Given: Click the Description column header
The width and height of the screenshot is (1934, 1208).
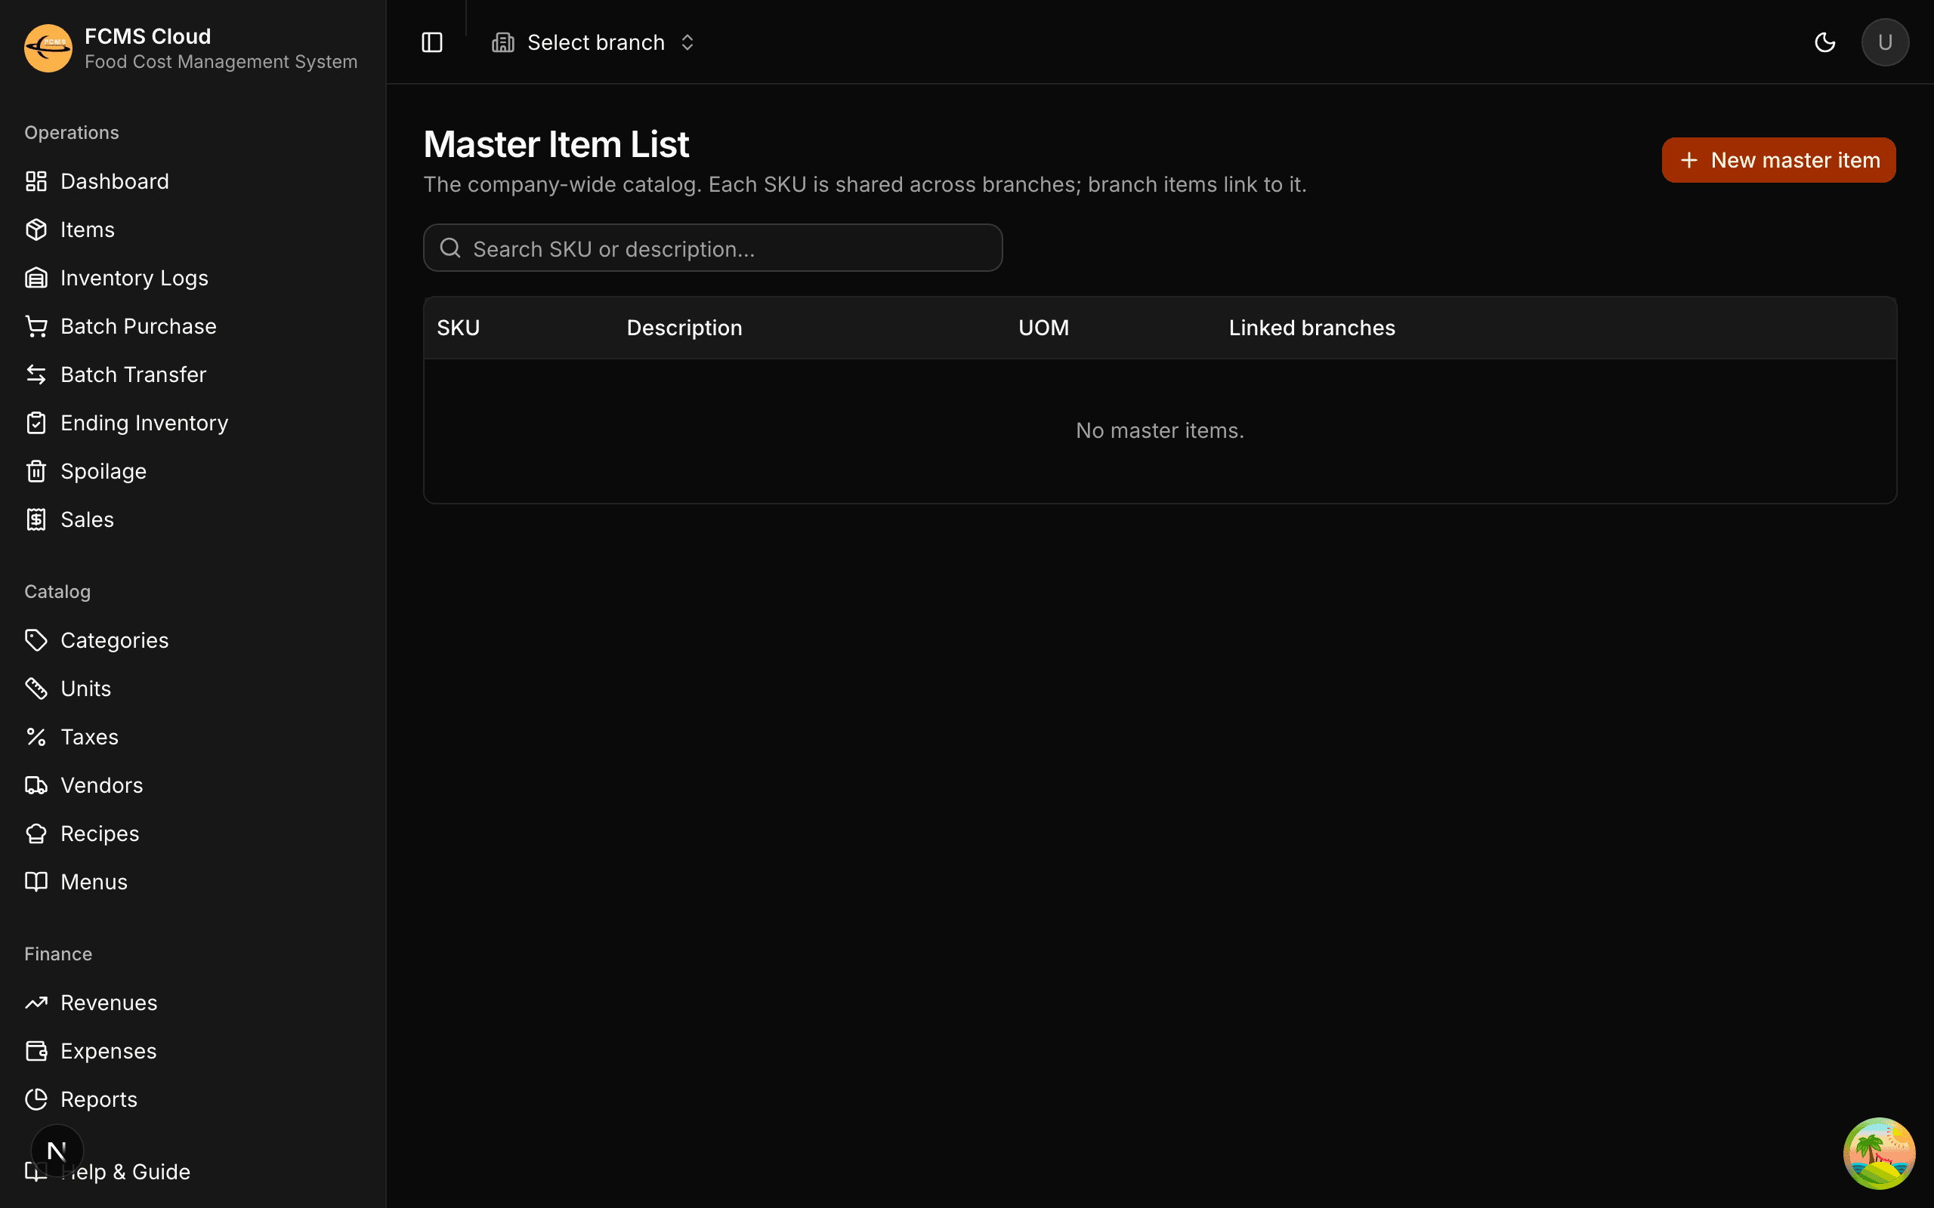Looking at the screenshot, I should pyautogui.click(x=684, y=328).
